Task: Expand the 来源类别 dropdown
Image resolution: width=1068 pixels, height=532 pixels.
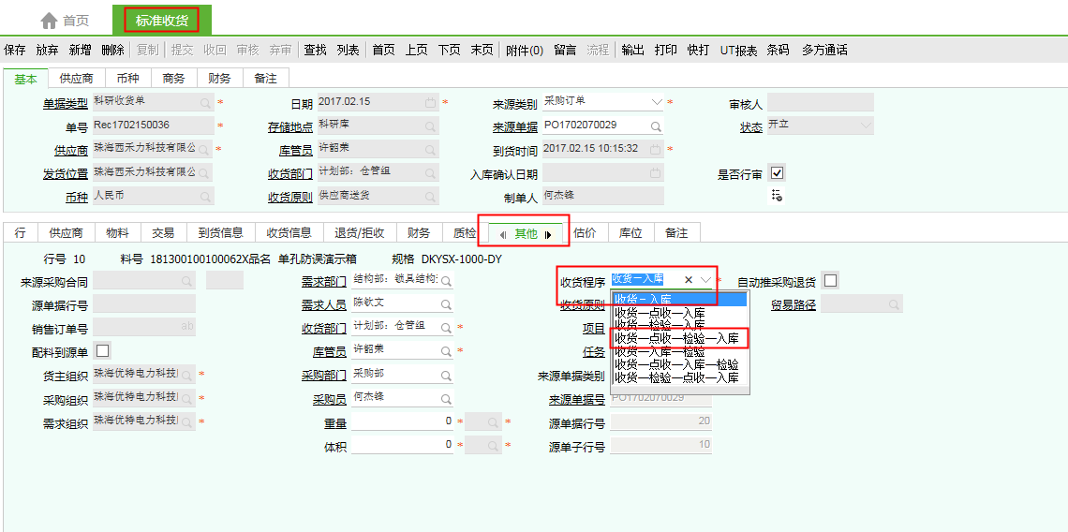Action: (656, 101)
